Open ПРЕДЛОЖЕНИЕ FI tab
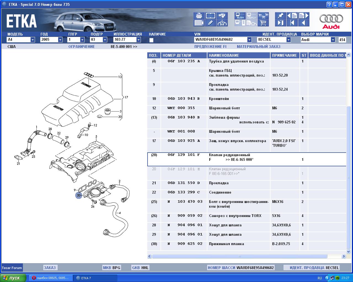This screenshot has width=353, height=282. (210, 47)
